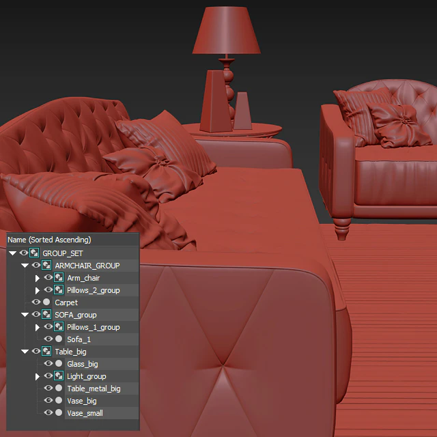Collapse the GROUP_SET tree node
Screen dimensions: 437x437
(12, 253)
